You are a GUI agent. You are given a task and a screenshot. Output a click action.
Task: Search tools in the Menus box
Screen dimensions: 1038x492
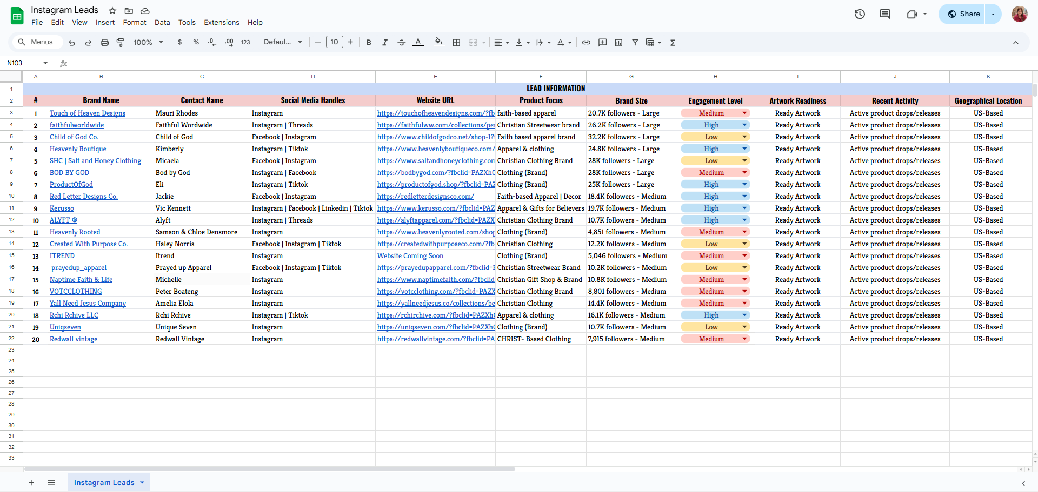pos(37,42)
